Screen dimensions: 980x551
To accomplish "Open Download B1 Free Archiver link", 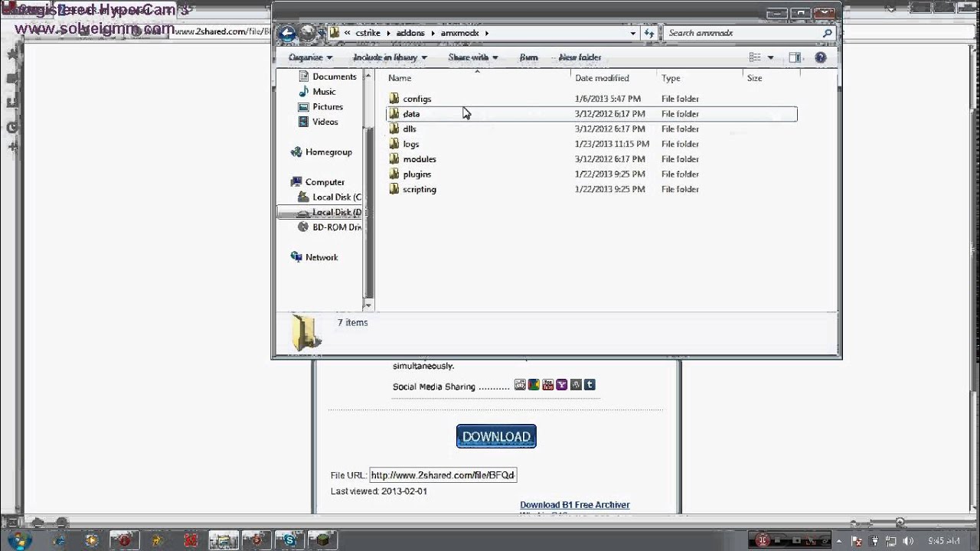I will point(575,505).
